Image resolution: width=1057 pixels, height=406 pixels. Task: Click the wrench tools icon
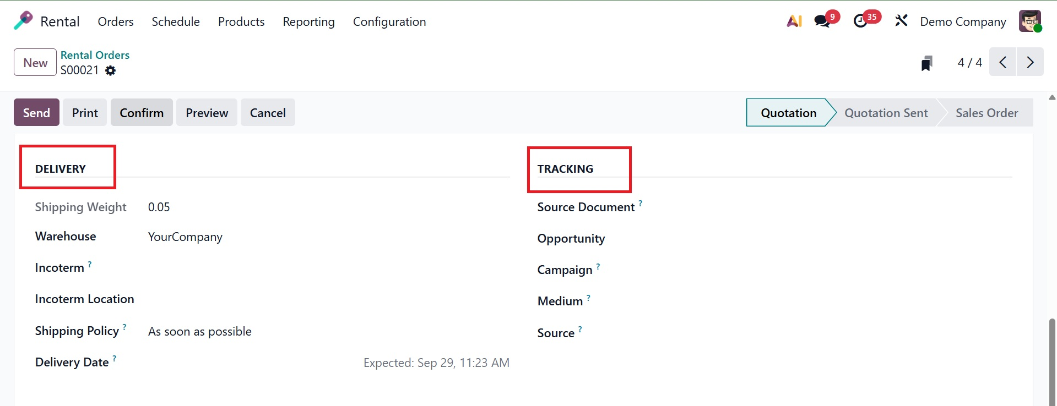[x=901, y=21]
